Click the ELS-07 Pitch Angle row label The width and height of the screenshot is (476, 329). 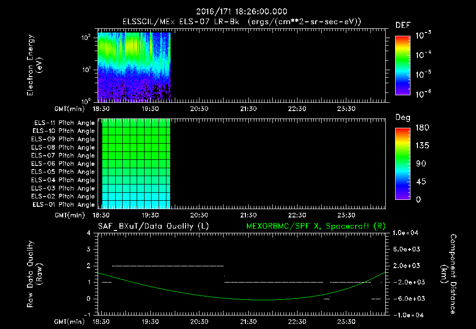63,156
